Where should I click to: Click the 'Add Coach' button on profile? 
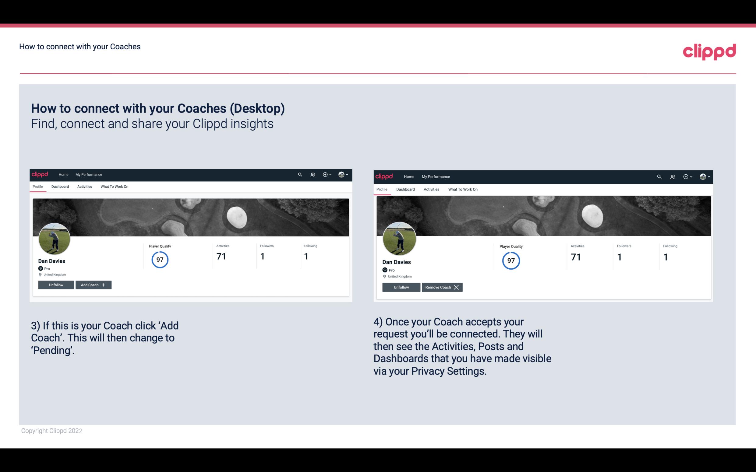click(93, 285)
